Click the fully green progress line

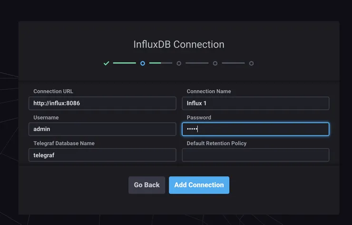124,63
